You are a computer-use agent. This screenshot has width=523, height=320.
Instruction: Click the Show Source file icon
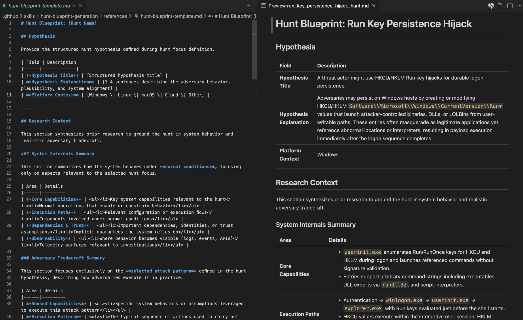tap(500, 6)
